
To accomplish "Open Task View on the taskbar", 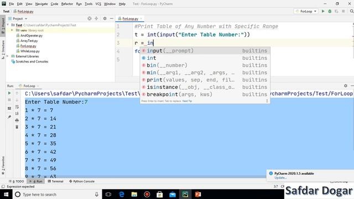I will (x=108, y=194).
